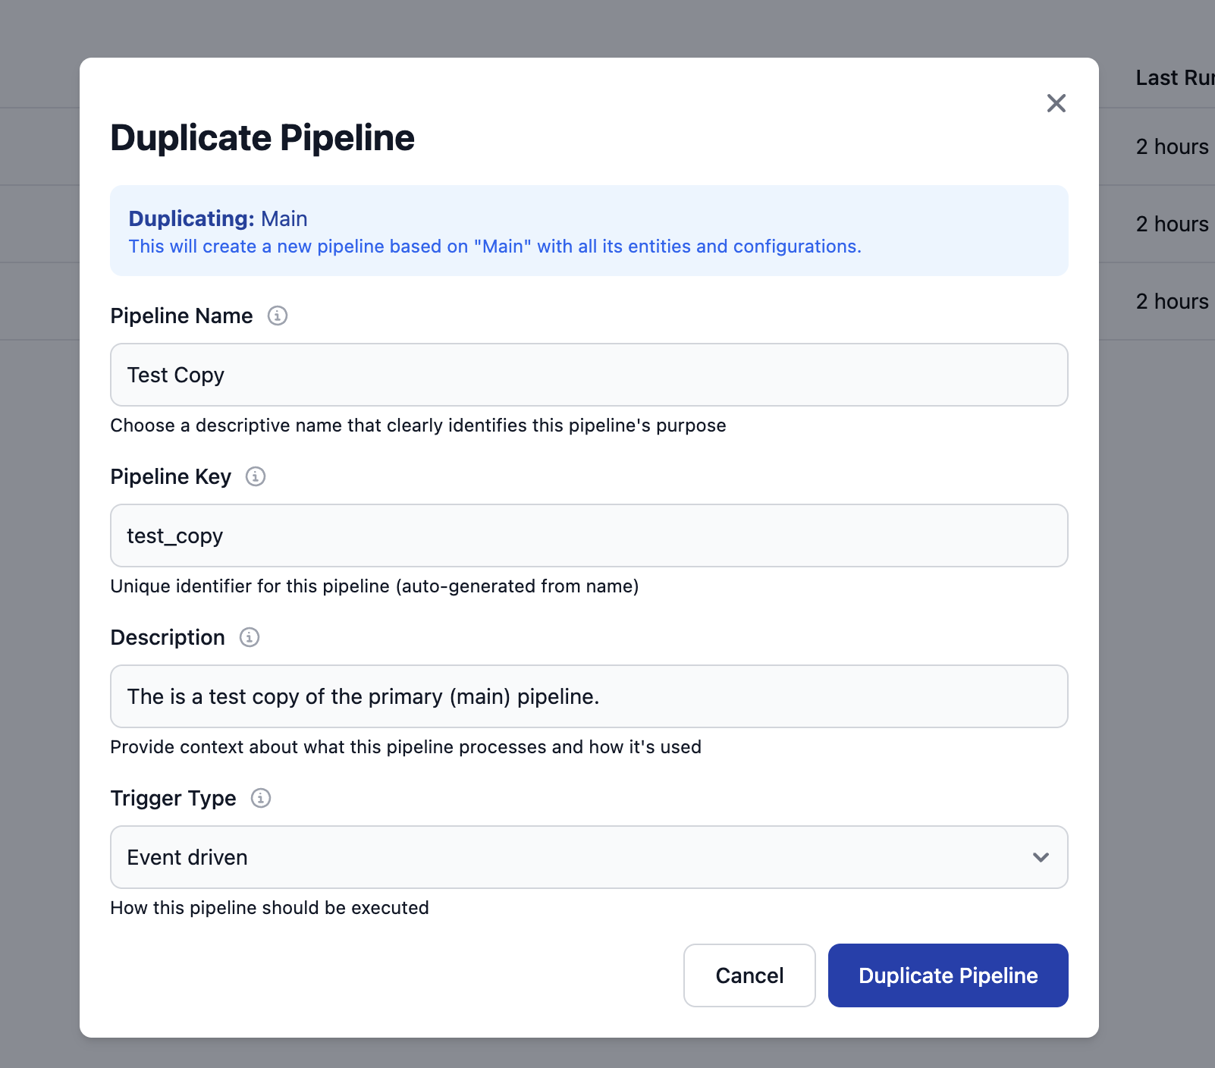Select the Duplicating info banner
The height and width of the screenshot is (1068, 1215).
(x=589, y=231)
